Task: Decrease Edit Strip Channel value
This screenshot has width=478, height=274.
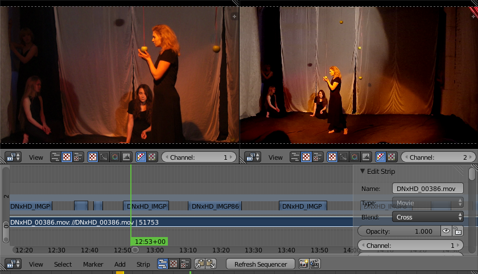Action: coord(363,246)
